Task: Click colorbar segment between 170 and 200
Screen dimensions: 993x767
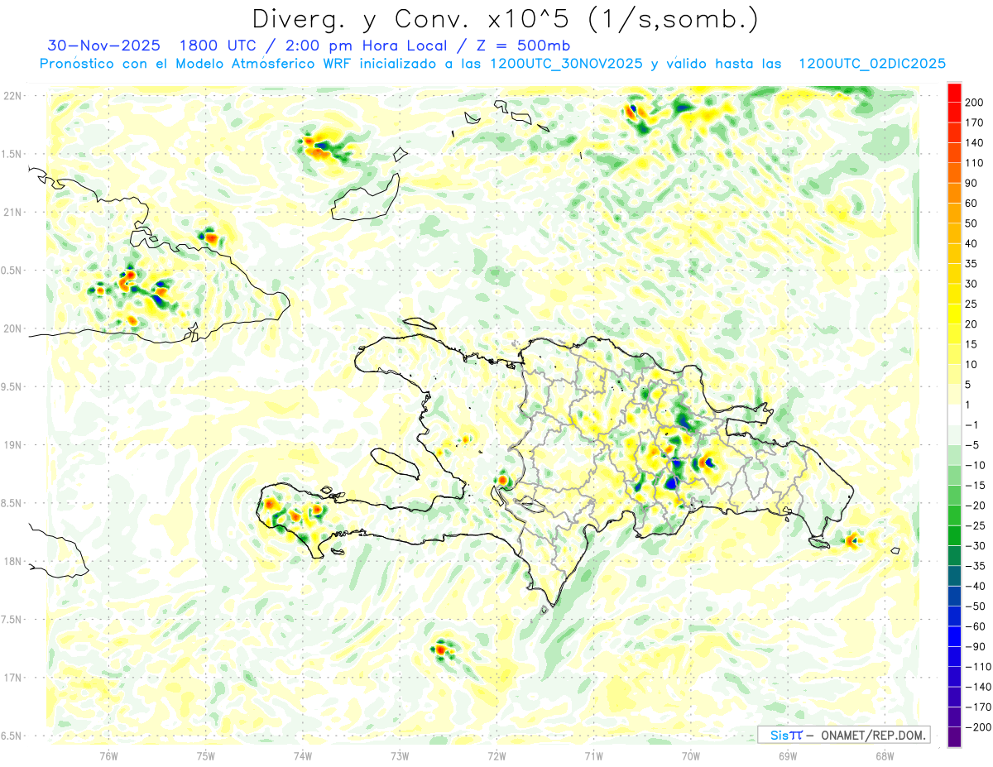Action: tap(954, 112)
